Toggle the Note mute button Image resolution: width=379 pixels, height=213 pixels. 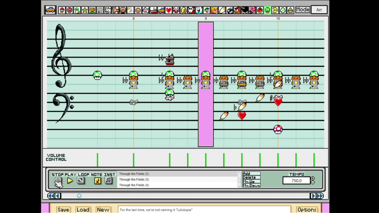(x=97, y=181)
